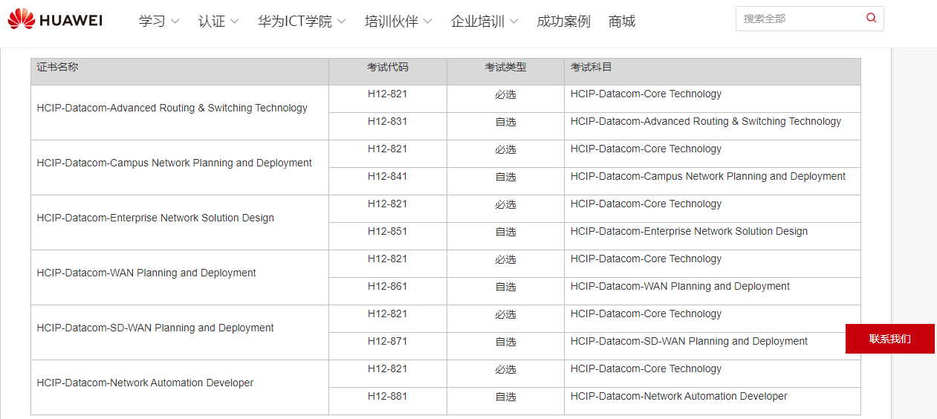Click the red 联系我们 button
This screenshot has height=419, width=937.
(890, 339)
